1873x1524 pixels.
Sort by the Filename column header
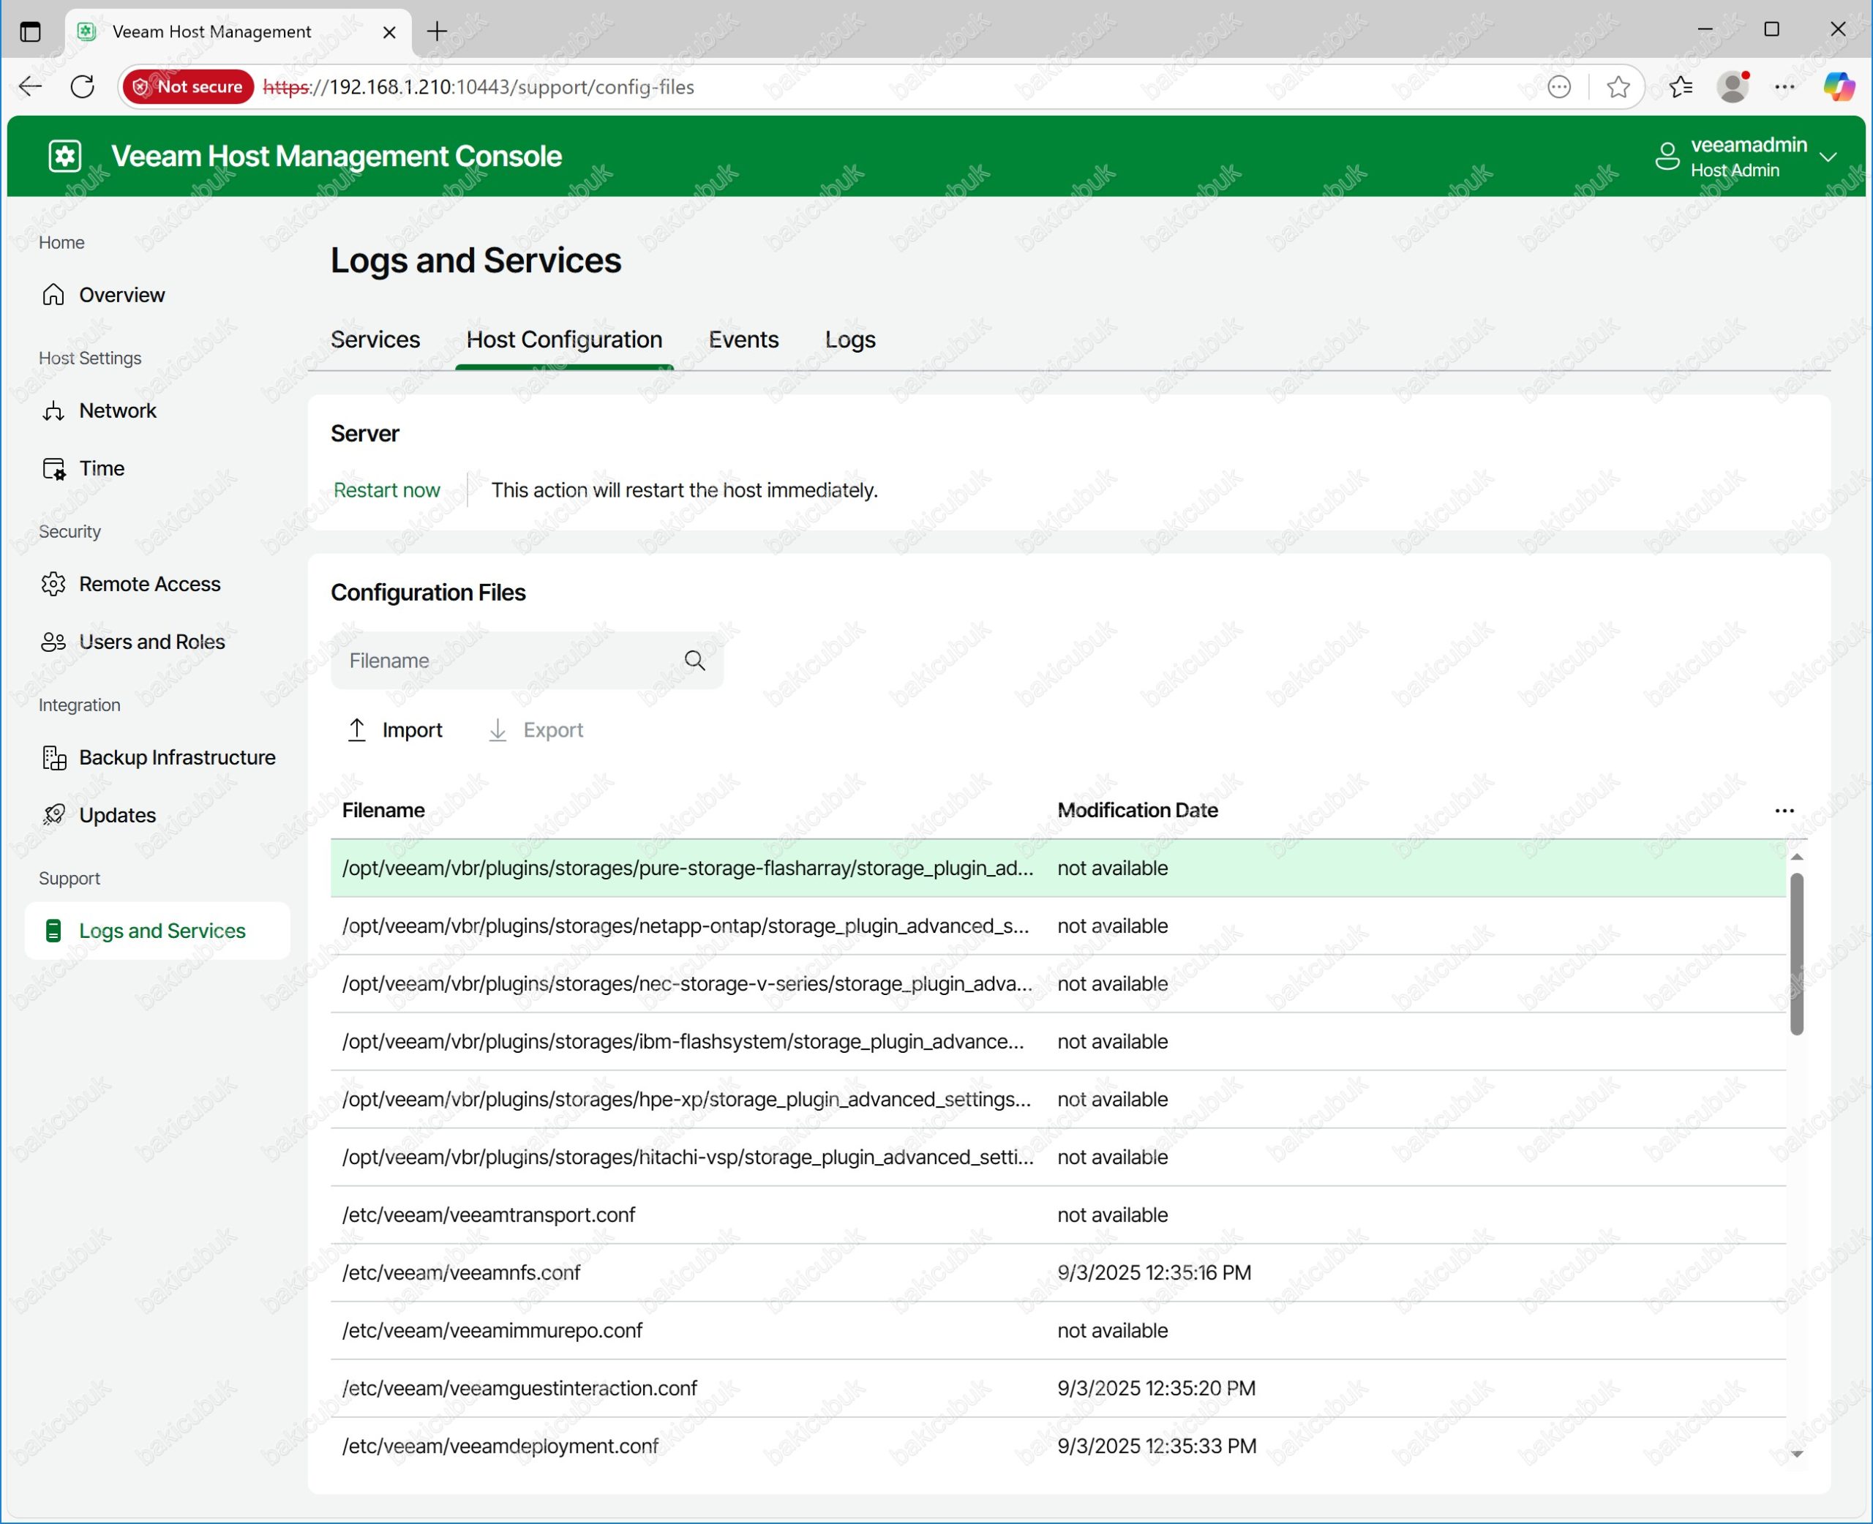click(383, 810)
